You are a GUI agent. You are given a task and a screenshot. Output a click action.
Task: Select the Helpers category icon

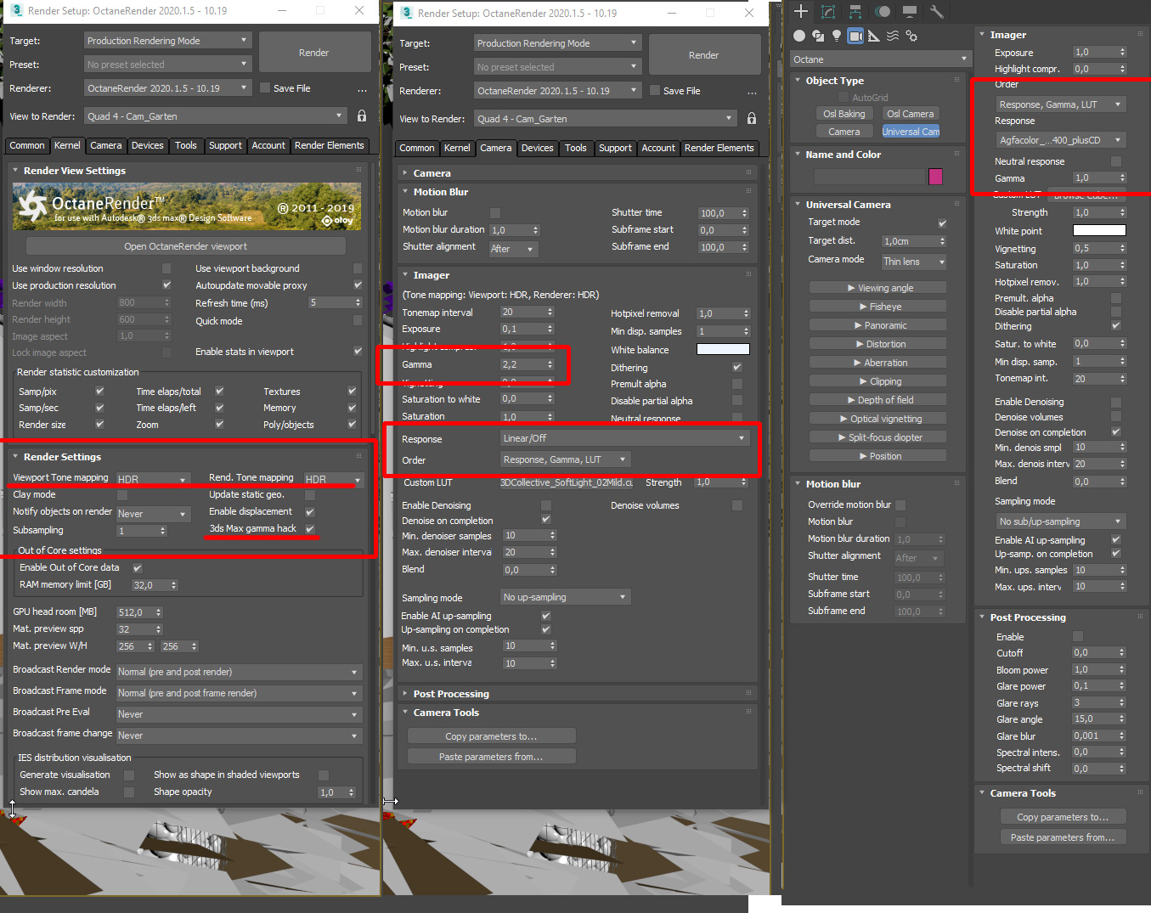click(874, 36)
